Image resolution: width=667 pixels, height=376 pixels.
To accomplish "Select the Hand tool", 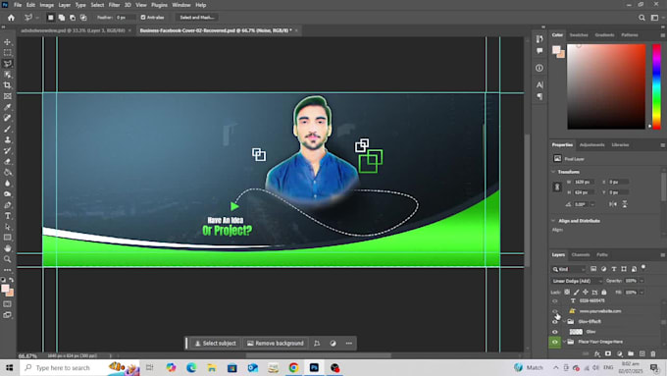I will tap(8, 248).
